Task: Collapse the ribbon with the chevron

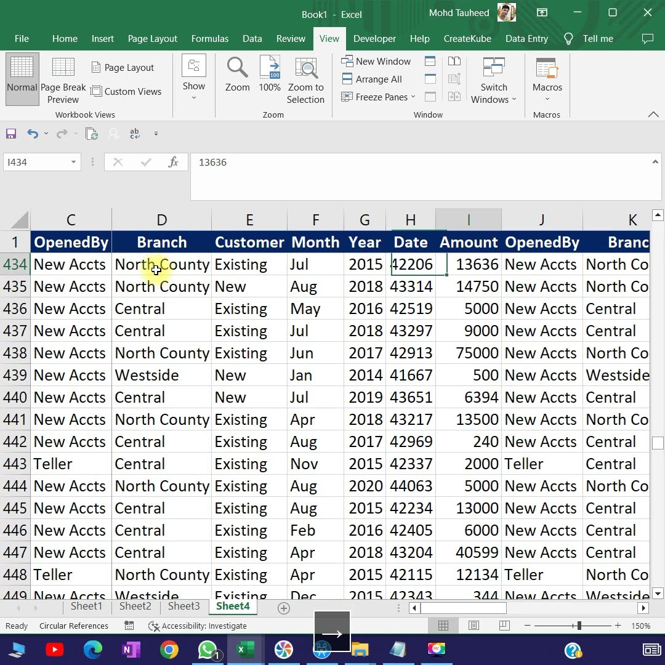Action: (x=653, y=115)
